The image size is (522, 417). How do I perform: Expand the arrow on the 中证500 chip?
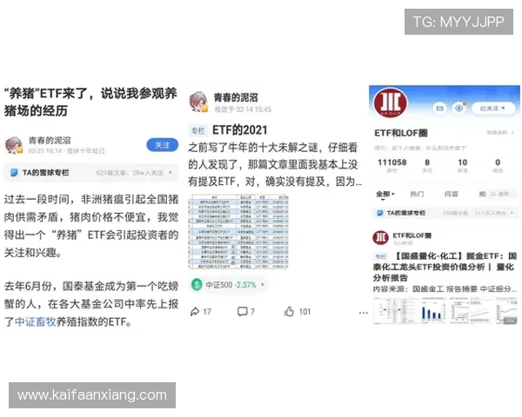(263, 285)
